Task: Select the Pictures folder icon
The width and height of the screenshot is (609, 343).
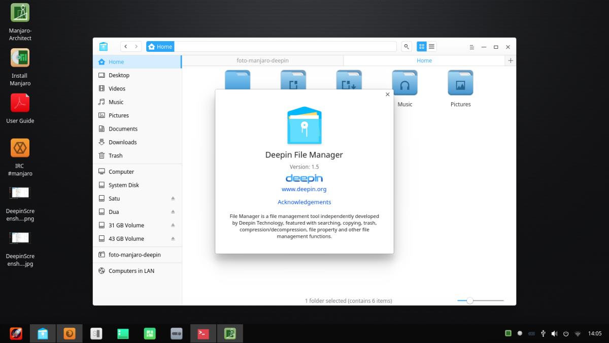Action: 460,83
